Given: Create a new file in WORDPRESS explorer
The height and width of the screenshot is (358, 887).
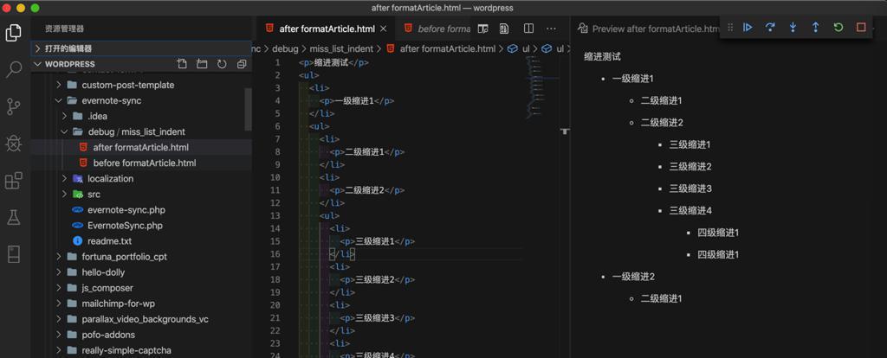Looking at the screenshot, I should pos(182,64).
